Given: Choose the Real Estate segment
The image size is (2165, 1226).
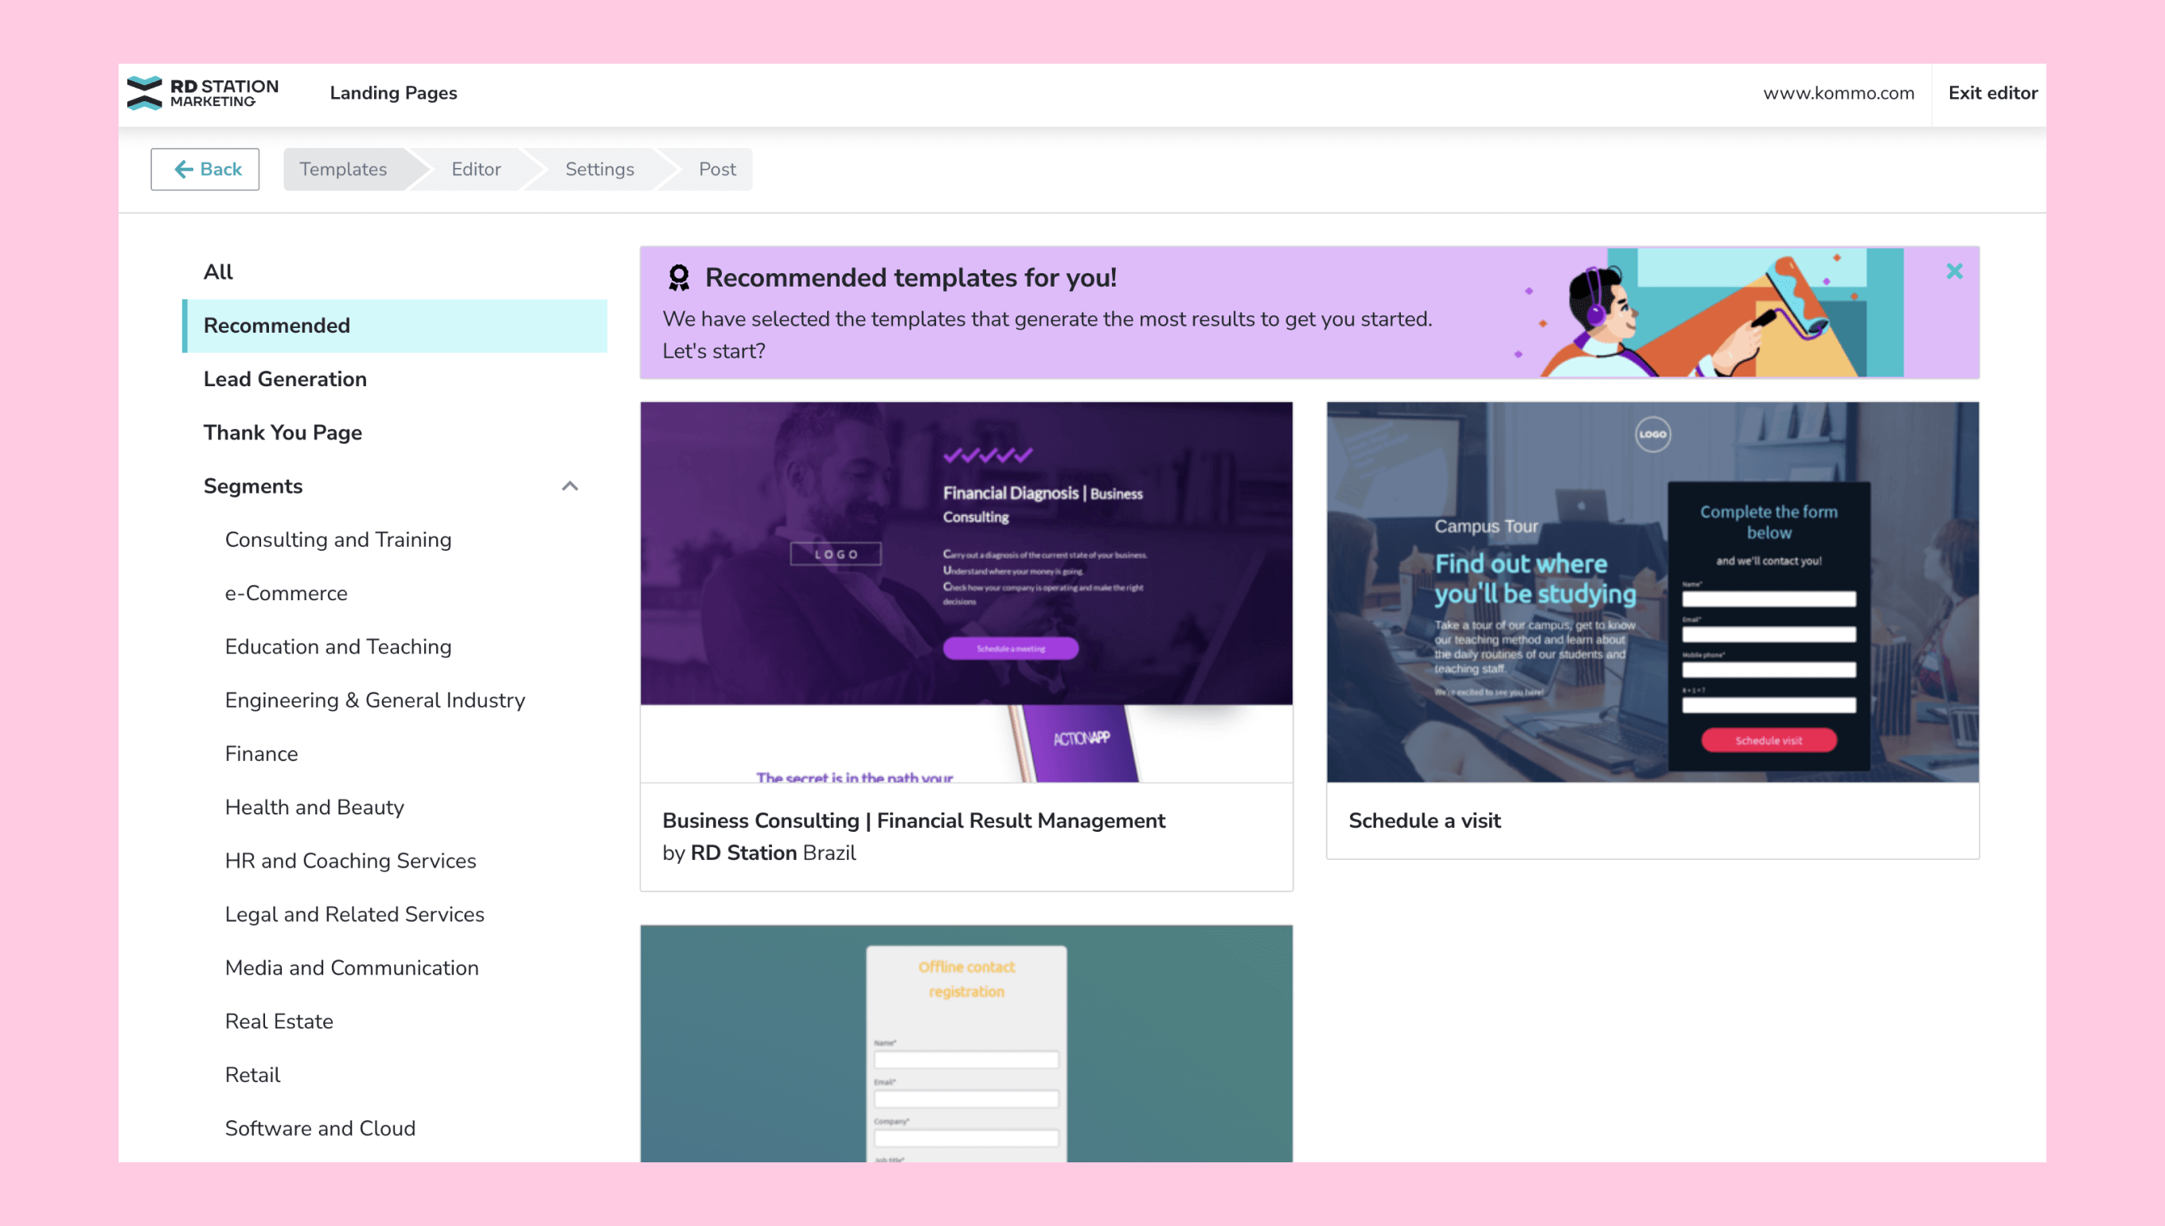Looking at the screenshot, I should (x=279, y=1021).
